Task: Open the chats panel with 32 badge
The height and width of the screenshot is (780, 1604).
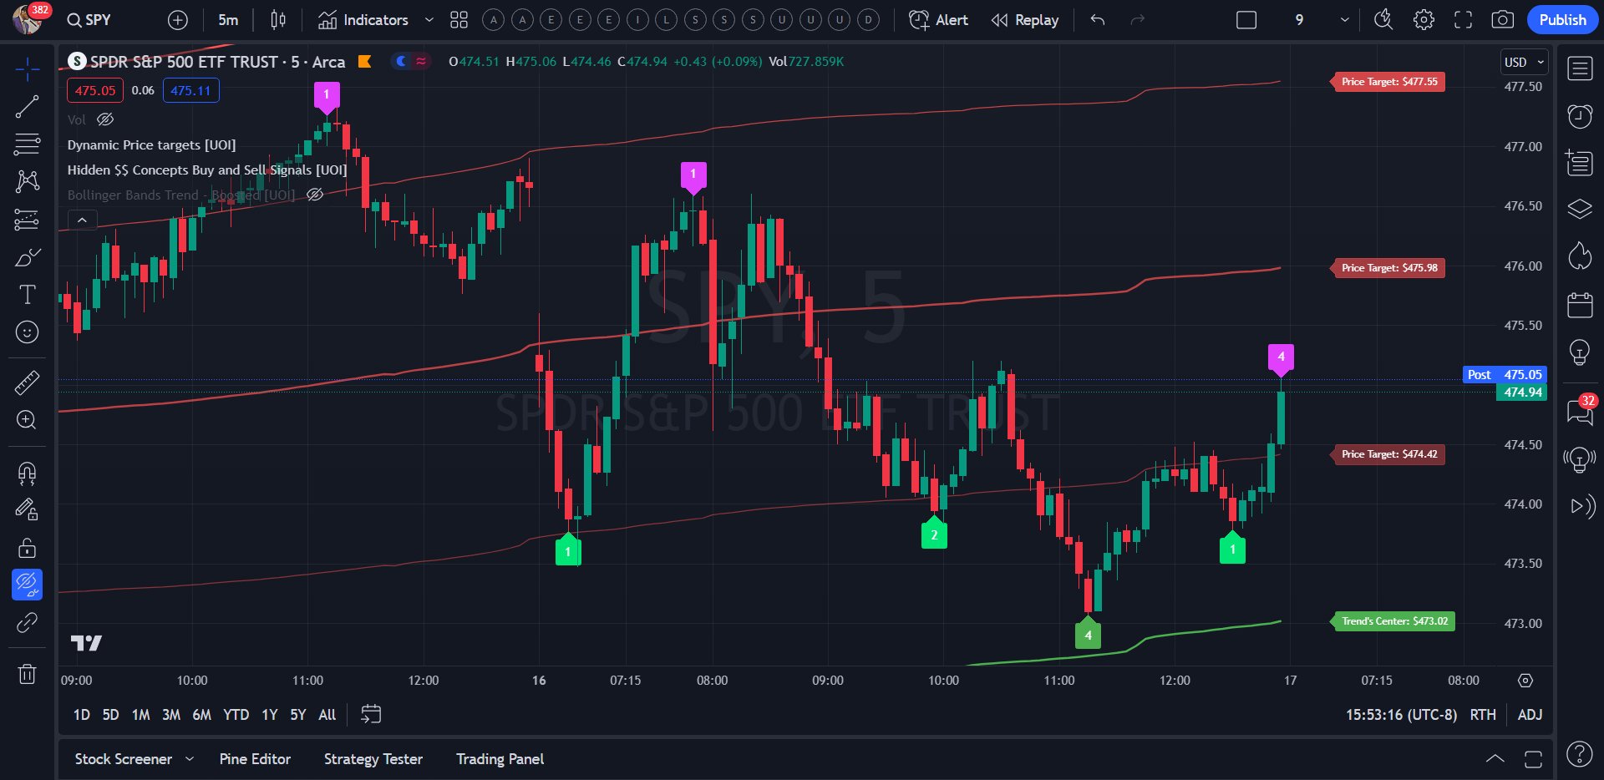Action: (1580, 411)
